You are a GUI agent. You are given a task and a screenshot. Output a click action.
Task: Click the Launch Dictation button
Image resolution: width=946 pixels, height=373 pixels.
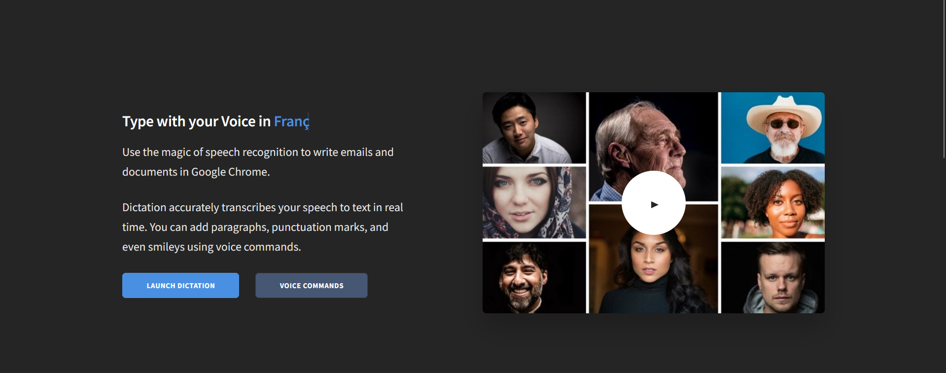(180, 285)
